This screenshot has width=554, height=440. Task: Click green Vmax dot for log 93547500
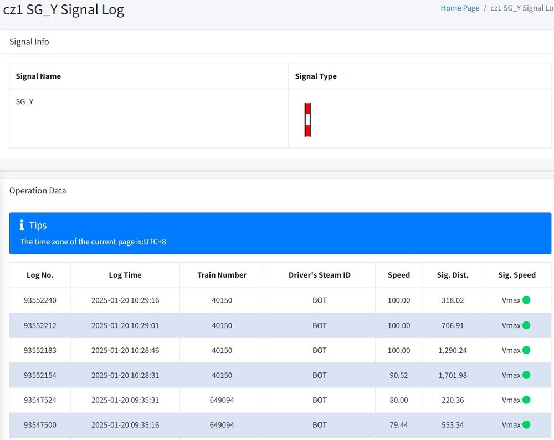526,425
